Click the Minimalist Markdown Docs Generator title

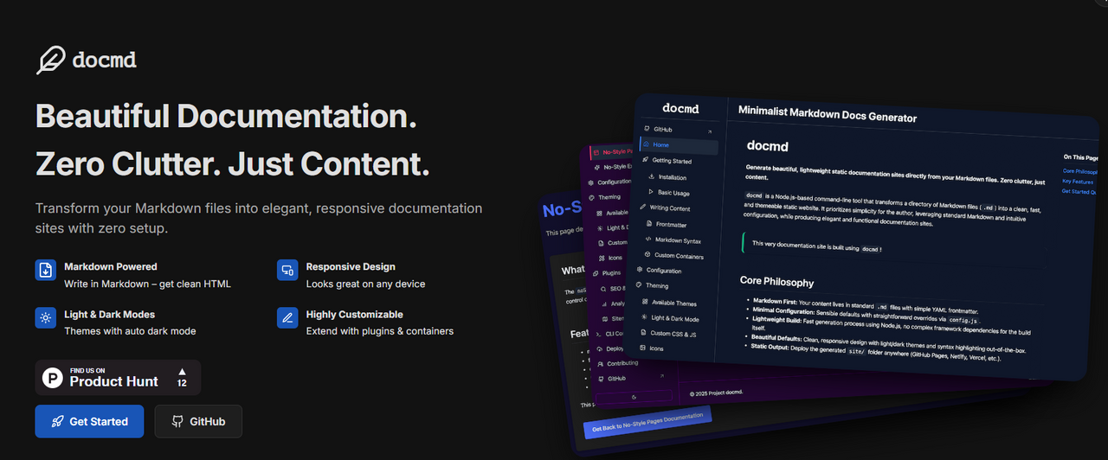pyautogui.click(x=828, y=115)
